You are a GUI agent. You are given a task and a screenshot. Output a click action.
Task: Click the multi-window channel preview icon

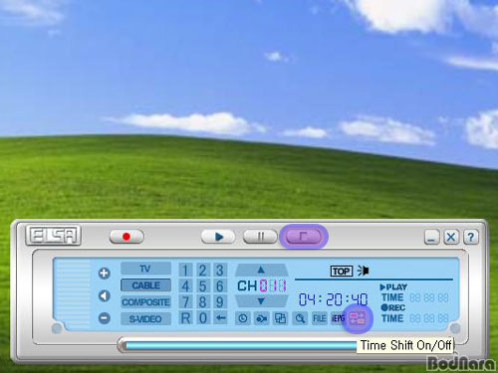tap(280, 318)
